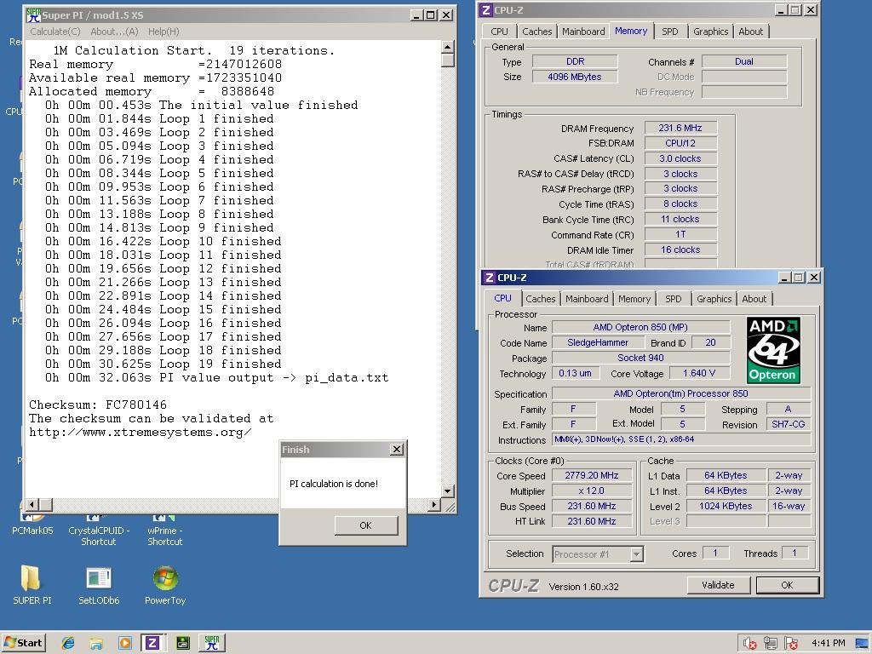Click the Core Voltage value 1.640 V

[699, 373]
